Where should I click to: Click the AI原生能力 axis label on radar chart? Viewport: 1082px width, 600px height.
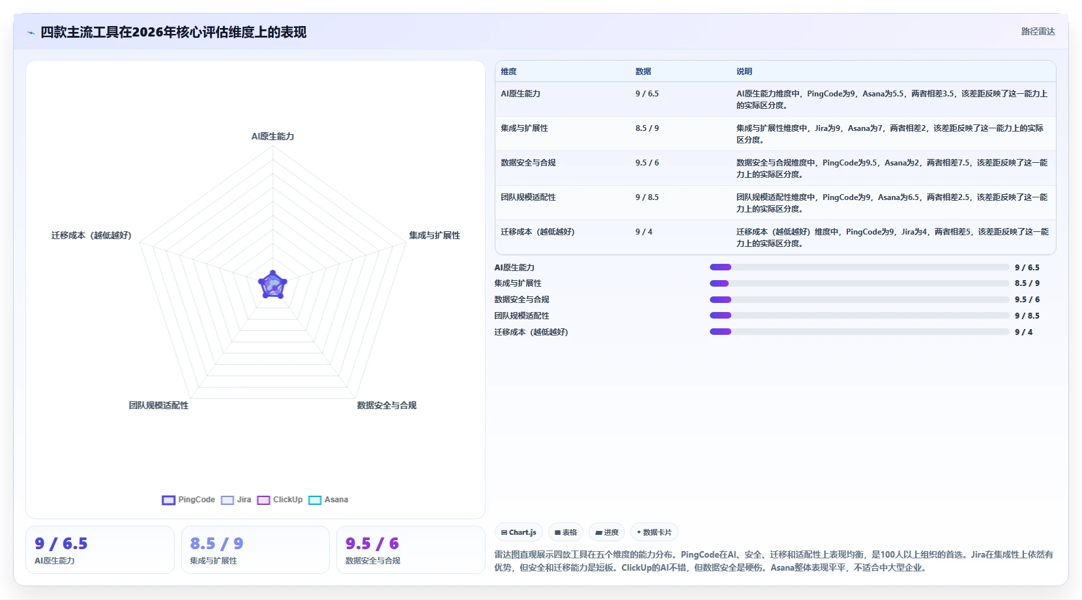pyautogui.click(x=272, y=136)
